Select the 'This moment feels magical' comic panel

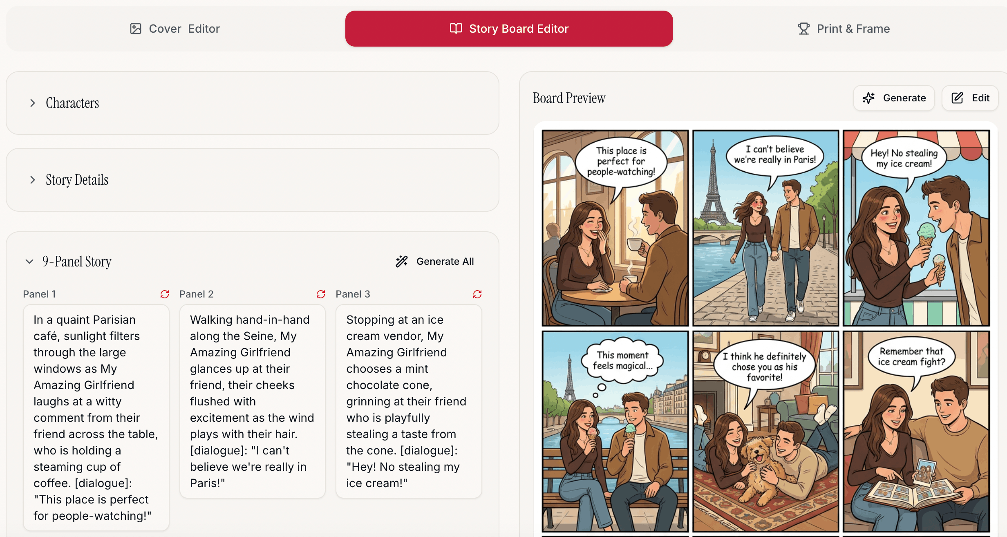click(615, 432)
